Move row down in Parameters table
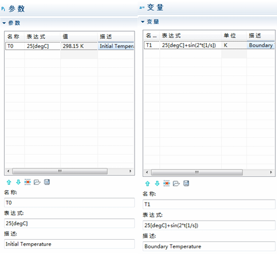 19,182
